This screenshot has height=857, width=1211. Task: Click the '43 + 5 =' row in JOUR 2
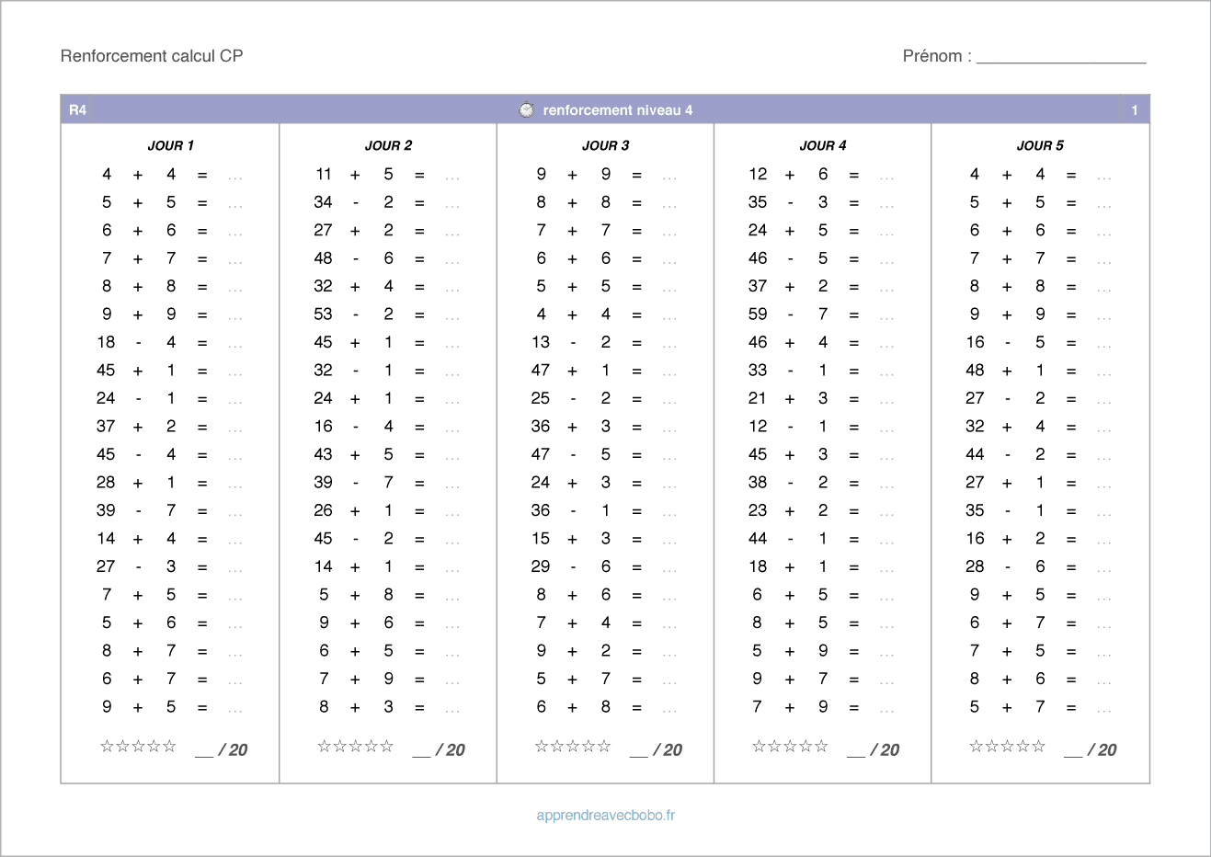tap(387, 454)
